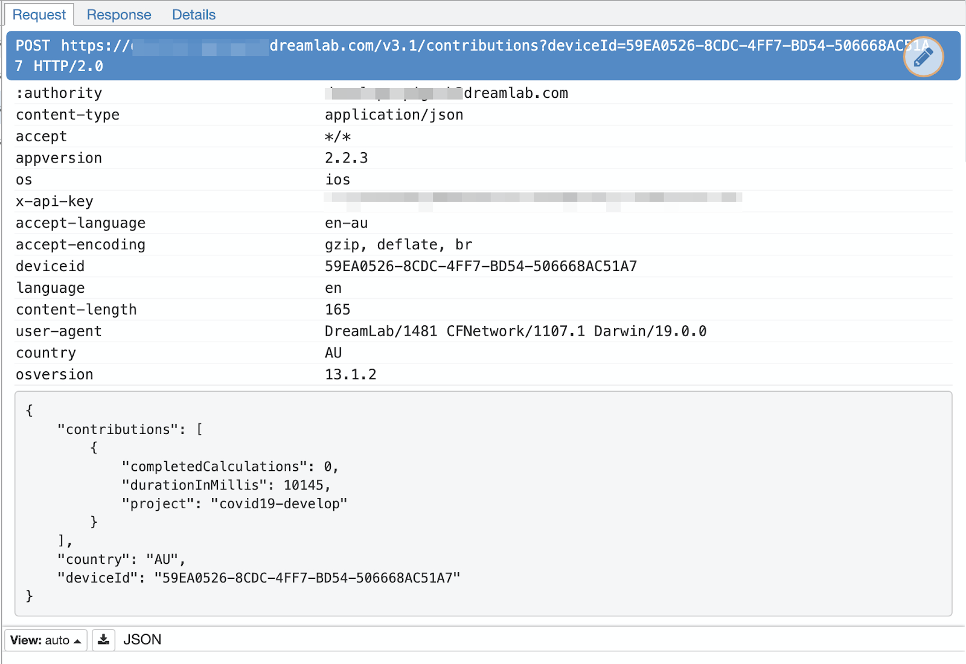Select the content-length header name

pos(76,310)
